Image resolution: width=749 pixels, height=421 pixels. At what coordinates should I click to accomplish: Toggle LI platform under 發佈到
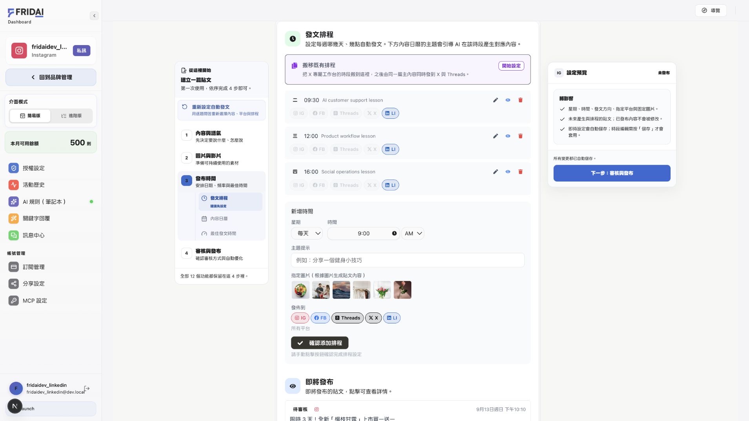point(392,318)
